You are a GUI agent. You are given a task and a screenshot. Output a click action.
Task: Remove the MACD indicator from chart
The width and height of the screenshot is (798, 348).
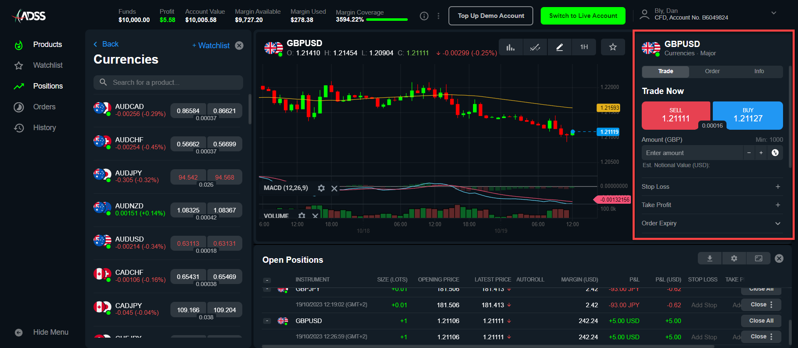tap(334, 188)
